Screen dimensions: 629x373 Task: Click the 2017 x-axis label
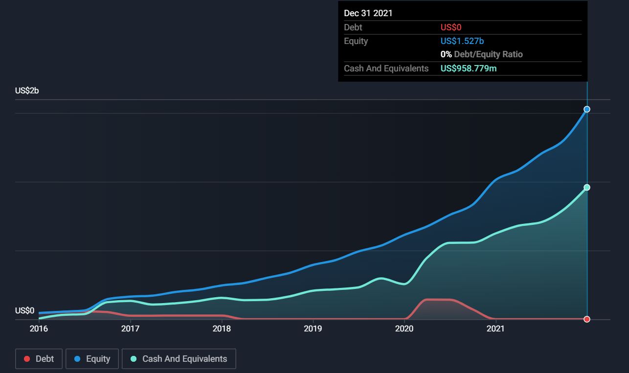click(130, 329)
